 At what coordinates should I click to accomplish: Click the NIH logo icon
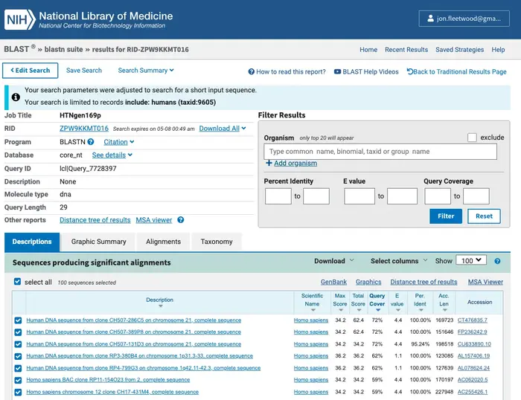[x=19, y=19]
